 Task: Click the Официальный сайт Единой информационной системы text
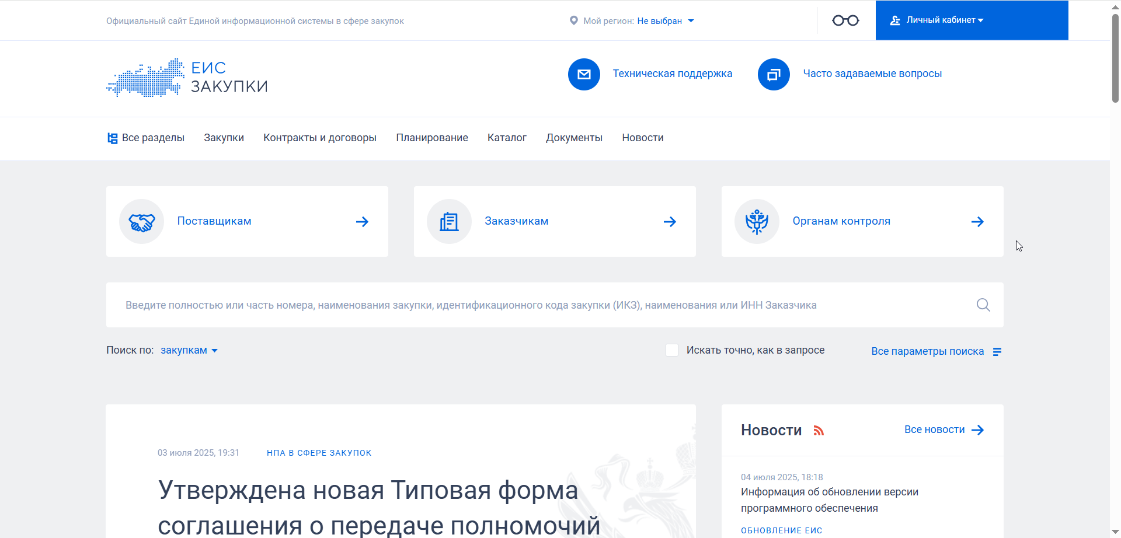(x=255, y=21)
